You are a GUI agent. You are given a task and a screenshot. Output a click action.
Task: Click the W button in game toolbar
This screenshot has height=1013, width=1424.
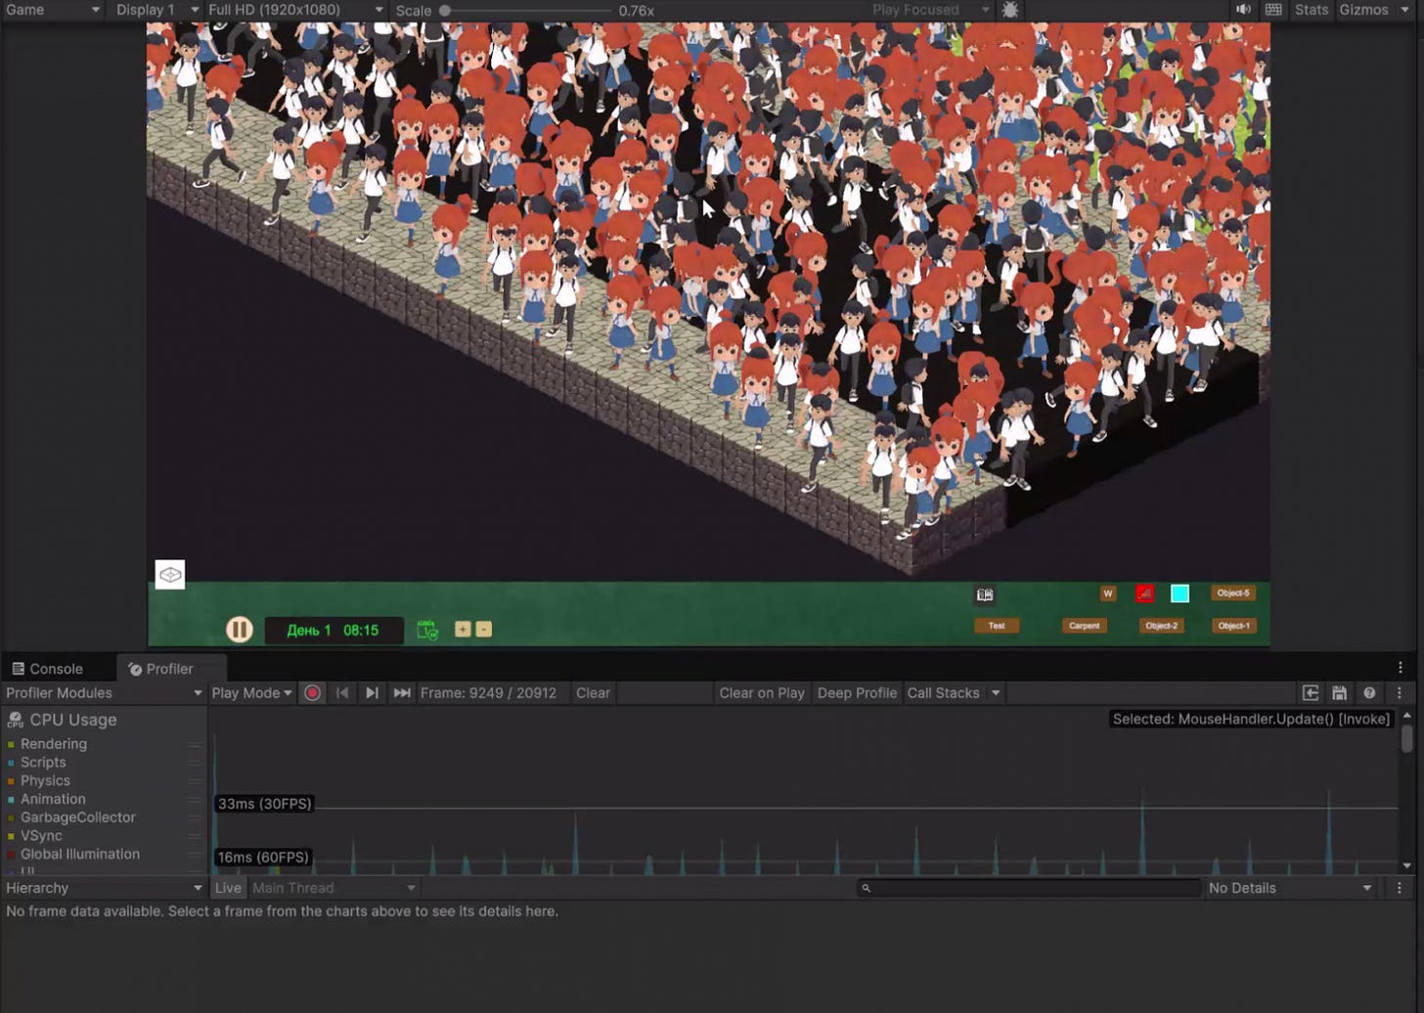coord(1108,594)
